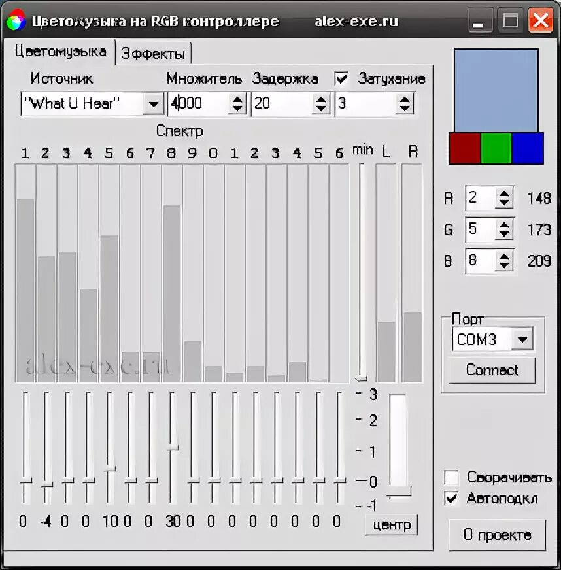Click the band 9 equalizer slider
The width and height of the screenshot is (561, 570).
pyautogui.click(x=193, y=481)
